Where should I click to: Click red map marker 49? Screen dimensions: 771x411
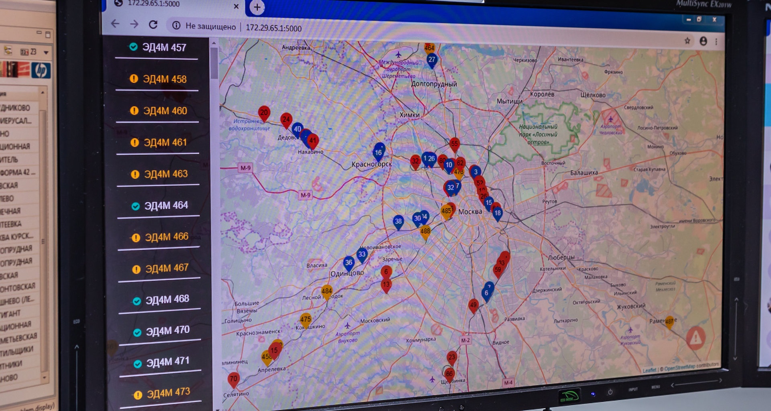coord(473,305)
